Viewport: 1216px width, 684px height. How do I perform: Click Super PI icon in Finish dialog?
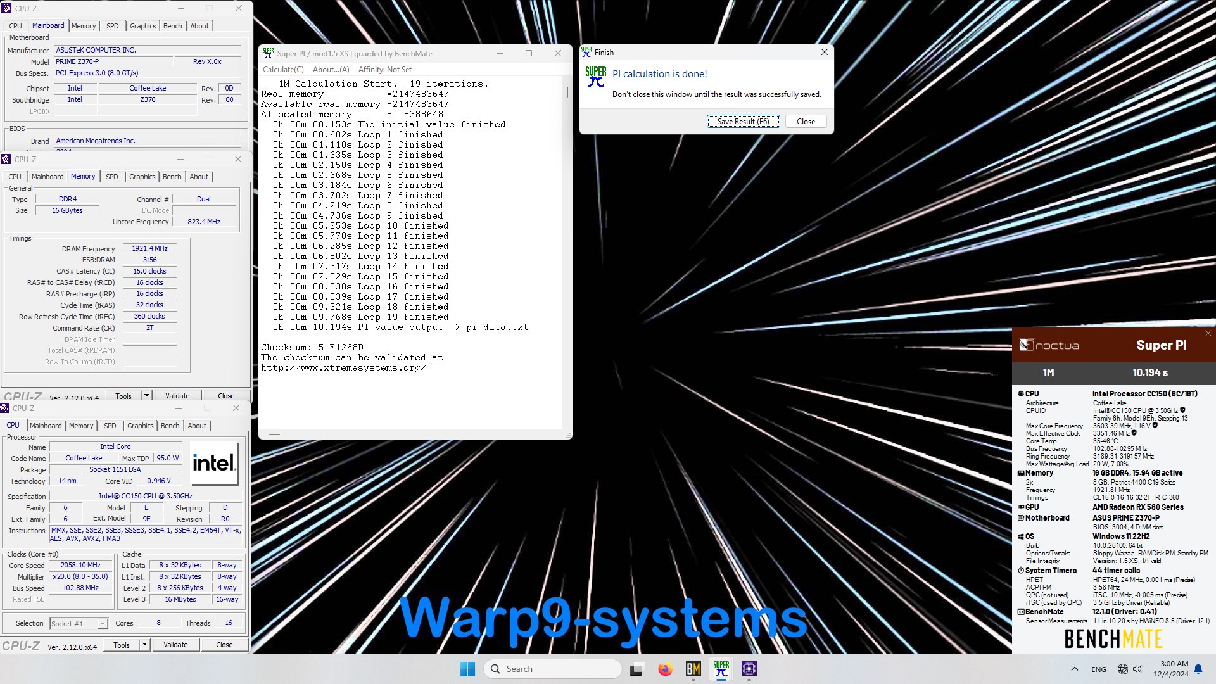pyautogui.click(x=595, y=77)
